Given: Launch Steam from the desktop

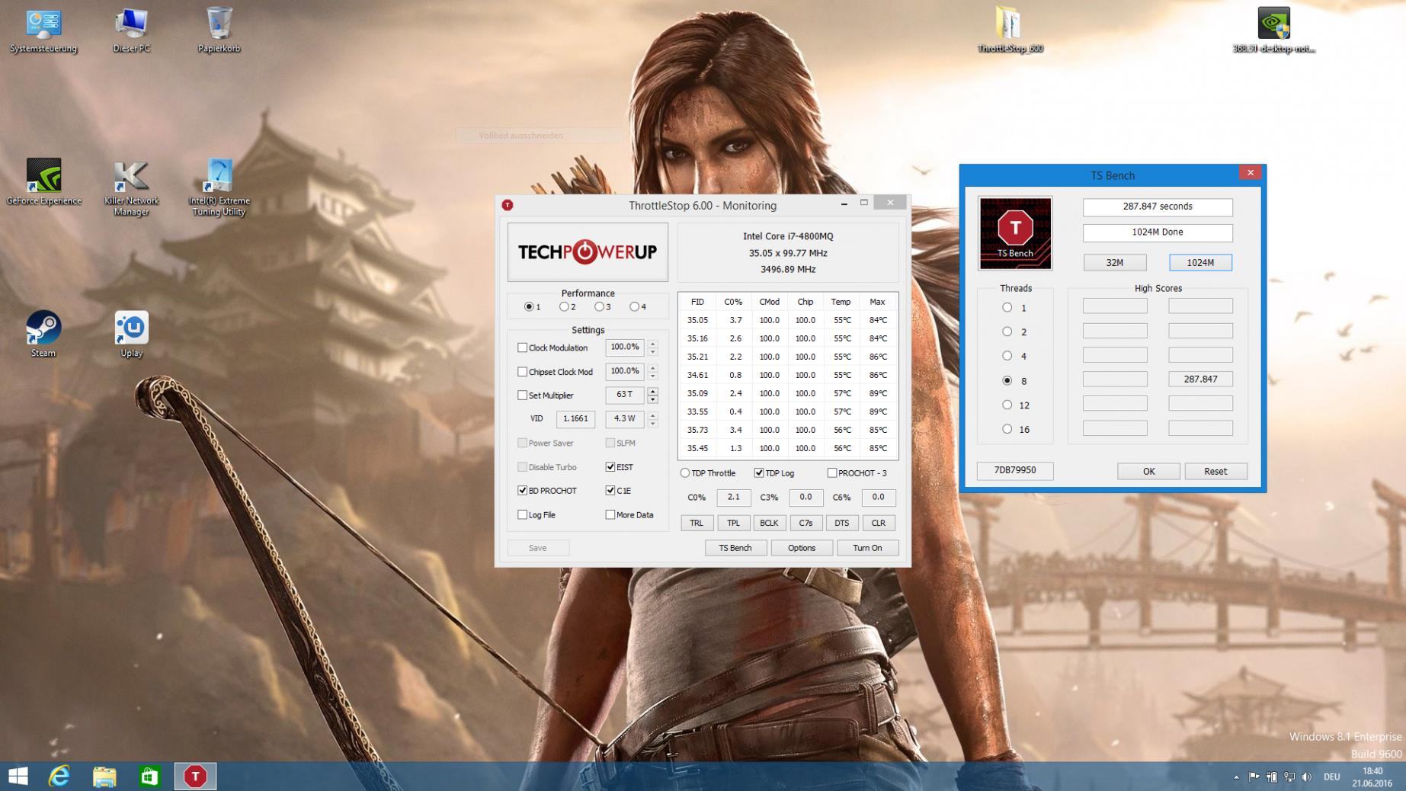Looking at the screenshot, I should click(43, 334).
